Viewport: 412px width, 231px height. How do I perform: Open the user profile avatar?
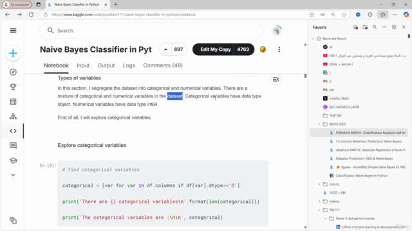pyautogui.click(x=276, y=31)
